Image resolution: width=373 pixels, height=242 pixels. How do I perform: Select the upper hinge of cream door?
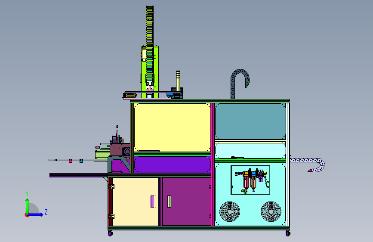pos(111,187)
